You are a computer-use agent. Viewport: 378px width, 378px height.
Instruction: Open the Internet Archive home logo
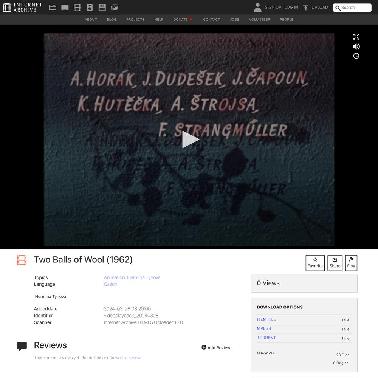point(22,7)
